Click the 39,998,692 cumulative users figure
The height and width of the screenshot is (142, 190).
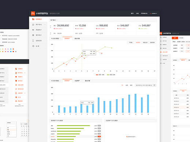(x=63, y=25)
